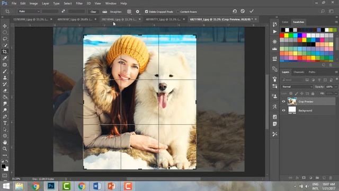The width and height of the screenshot is (339, 191).
Task: Open the Swatches panel options menu
Action: coord(336,22)
